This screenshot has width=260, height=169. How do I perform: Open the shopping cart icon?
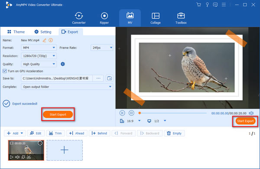pos(198,5)
